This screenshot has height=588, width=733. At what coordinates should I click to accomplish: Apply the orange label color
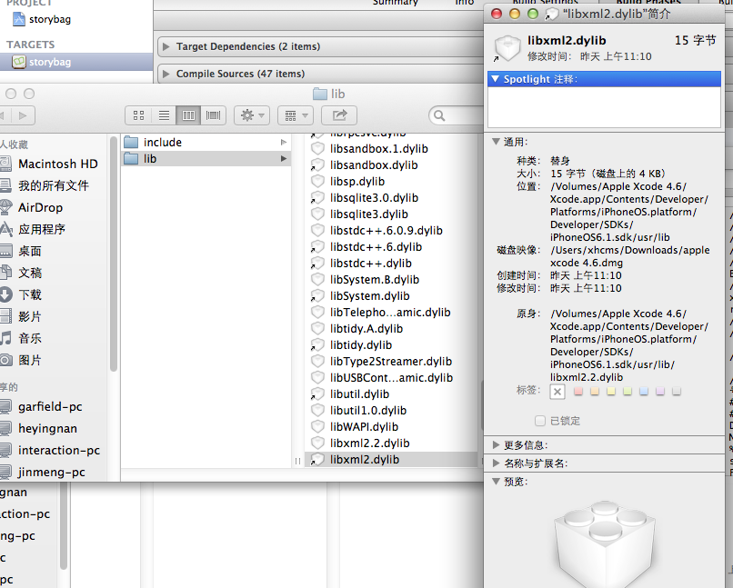click(595, 392)
